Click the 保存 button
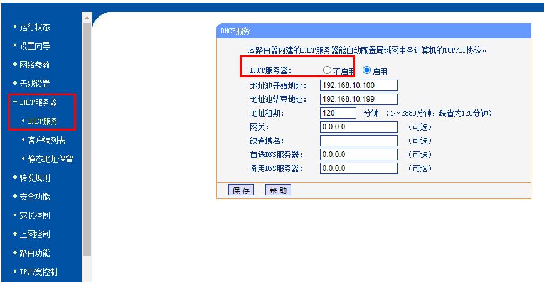 pos(241,190)
